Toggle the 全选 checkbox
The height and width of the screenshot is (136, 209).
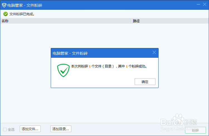tap(5, 129)
